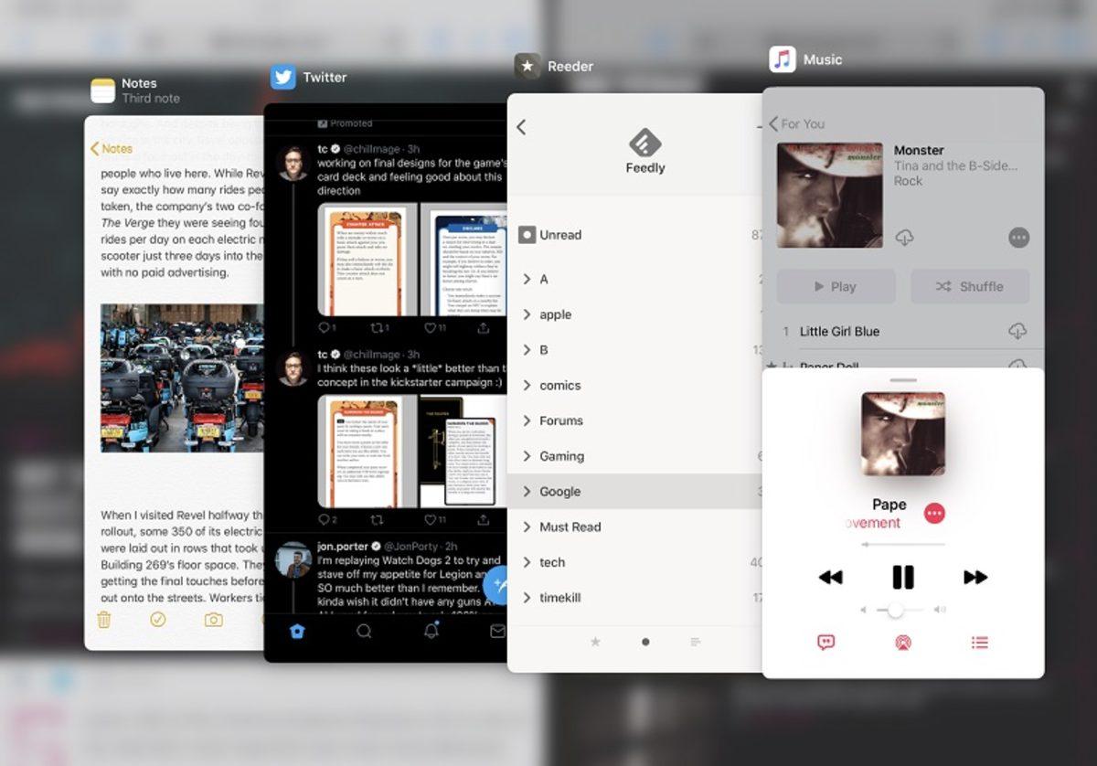Screen dimensions: 1097x766
Task: Show lyrics in Music player
Action: [x=826, y=643]
